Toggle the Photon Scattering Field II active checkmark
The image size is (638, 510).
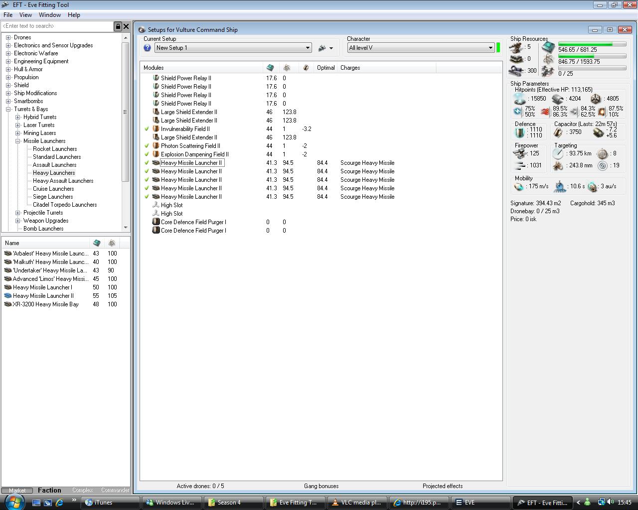(x=147, y=146)
